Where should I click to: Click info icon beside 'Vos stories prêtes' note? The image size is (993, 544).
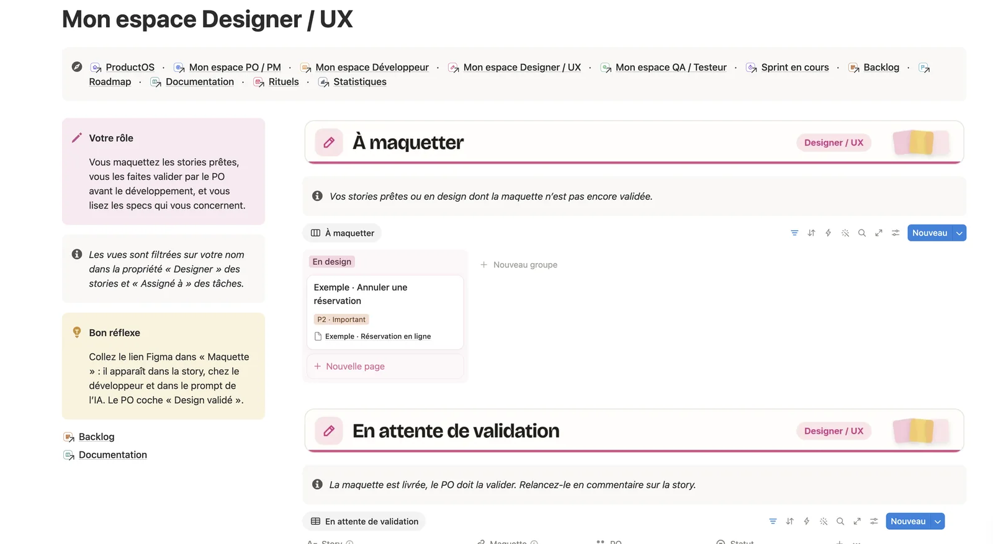(x=317, y=196)
